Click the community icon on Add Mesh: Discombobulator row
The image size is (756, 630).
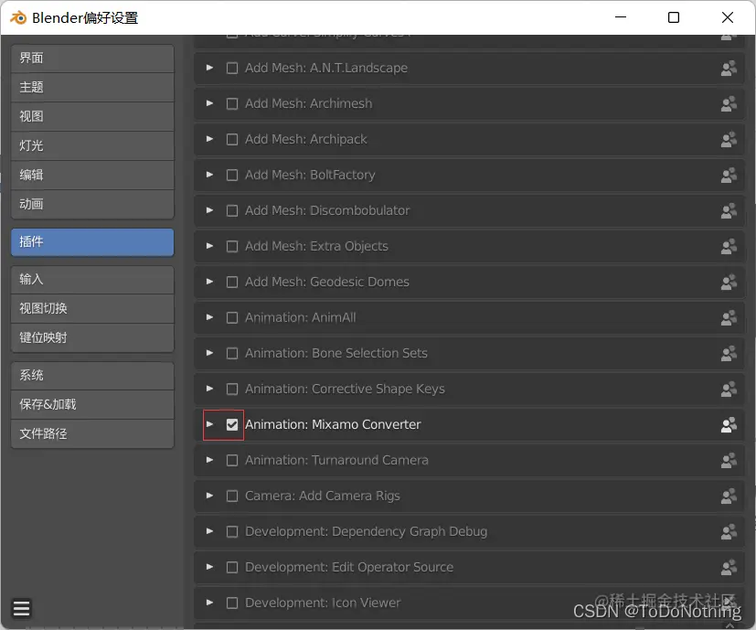(x=729, y=211)
